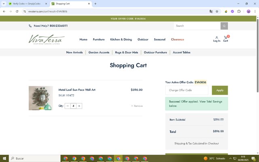Image resolution: width=259 pixels, height=162 pixels.
Task: Focus the site Search field
Action: click(197, 26)
